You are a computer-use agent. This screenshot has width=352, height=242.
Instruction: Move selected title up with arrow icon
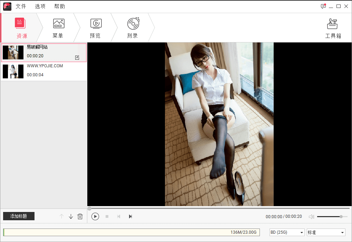pos(61,216)
